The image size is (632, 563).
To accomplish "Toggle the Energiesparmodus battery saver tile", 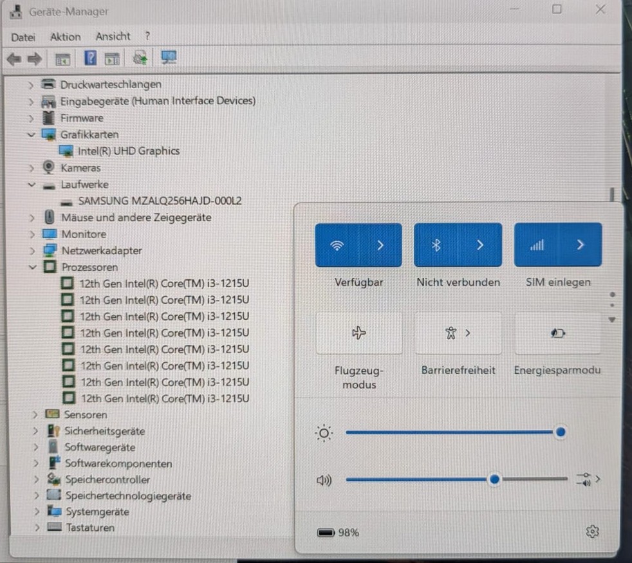I will [558, 333].
